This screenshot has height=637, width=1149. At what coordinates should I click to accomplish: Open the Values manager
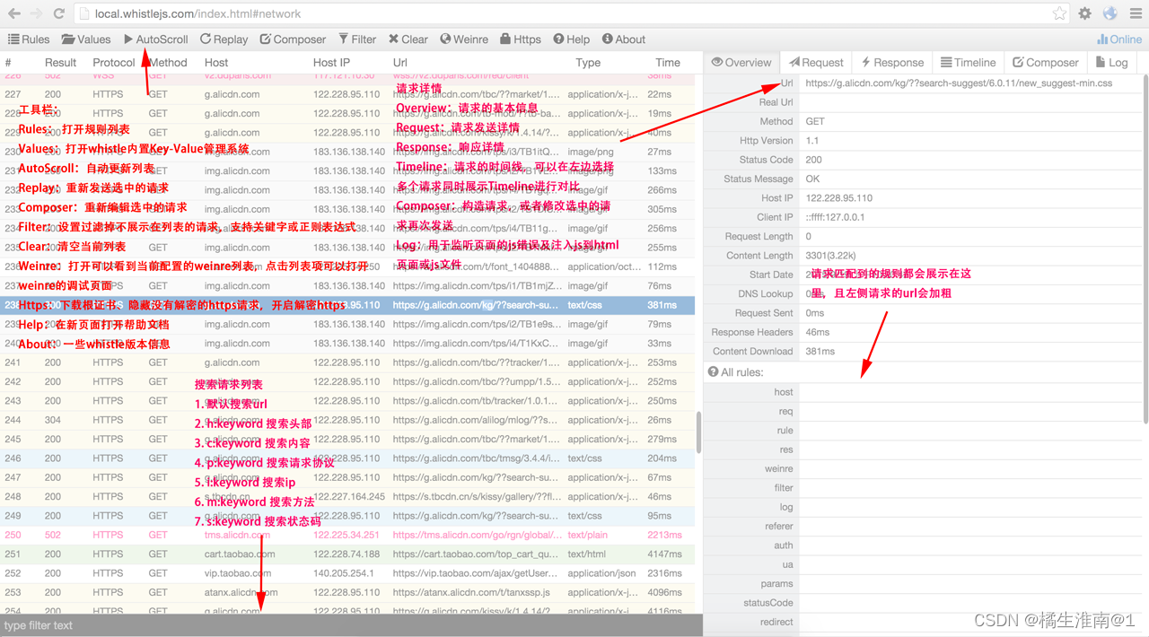click(x=86, y=39)
